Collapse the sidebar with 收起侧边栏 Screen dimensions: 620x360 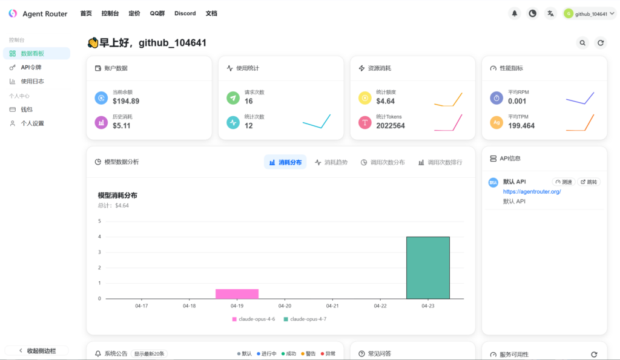[x=36, y=350]
